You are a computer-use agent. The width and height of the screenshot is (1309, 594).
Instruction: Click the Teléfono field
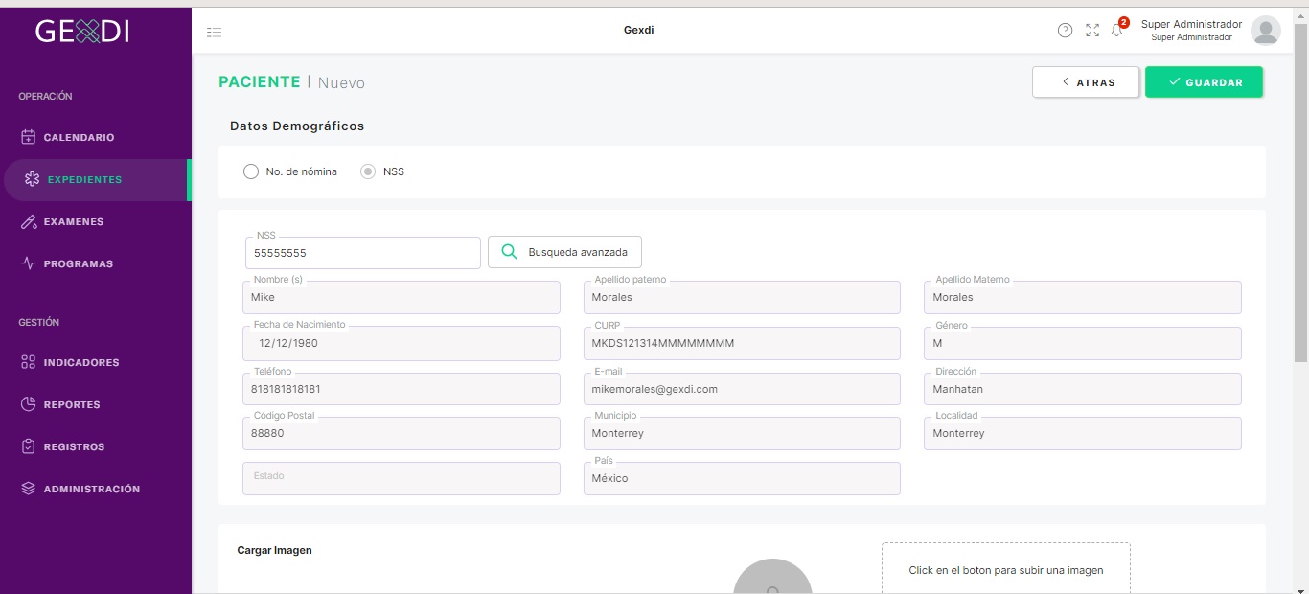[x=402, y=389]
